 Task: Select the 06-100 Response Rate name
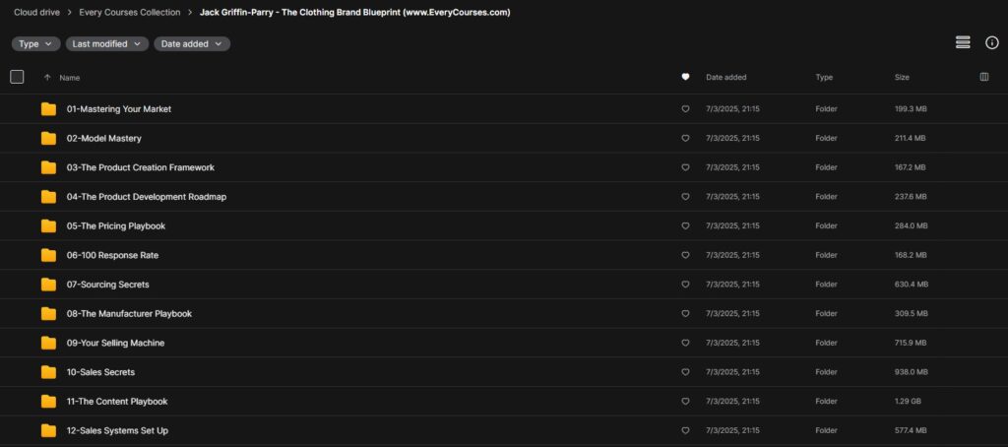(112, 255)
